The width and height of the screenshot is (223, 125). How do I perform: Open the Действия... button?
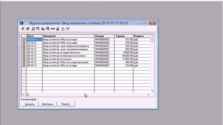coord(48,104)
